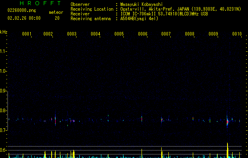Click time marker 0002

48,34
